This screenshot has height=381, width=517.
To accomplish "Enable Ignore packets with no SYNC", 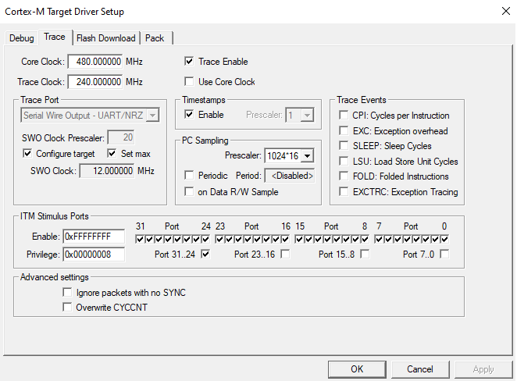I will pyautogui.click(x=67, y=292).
